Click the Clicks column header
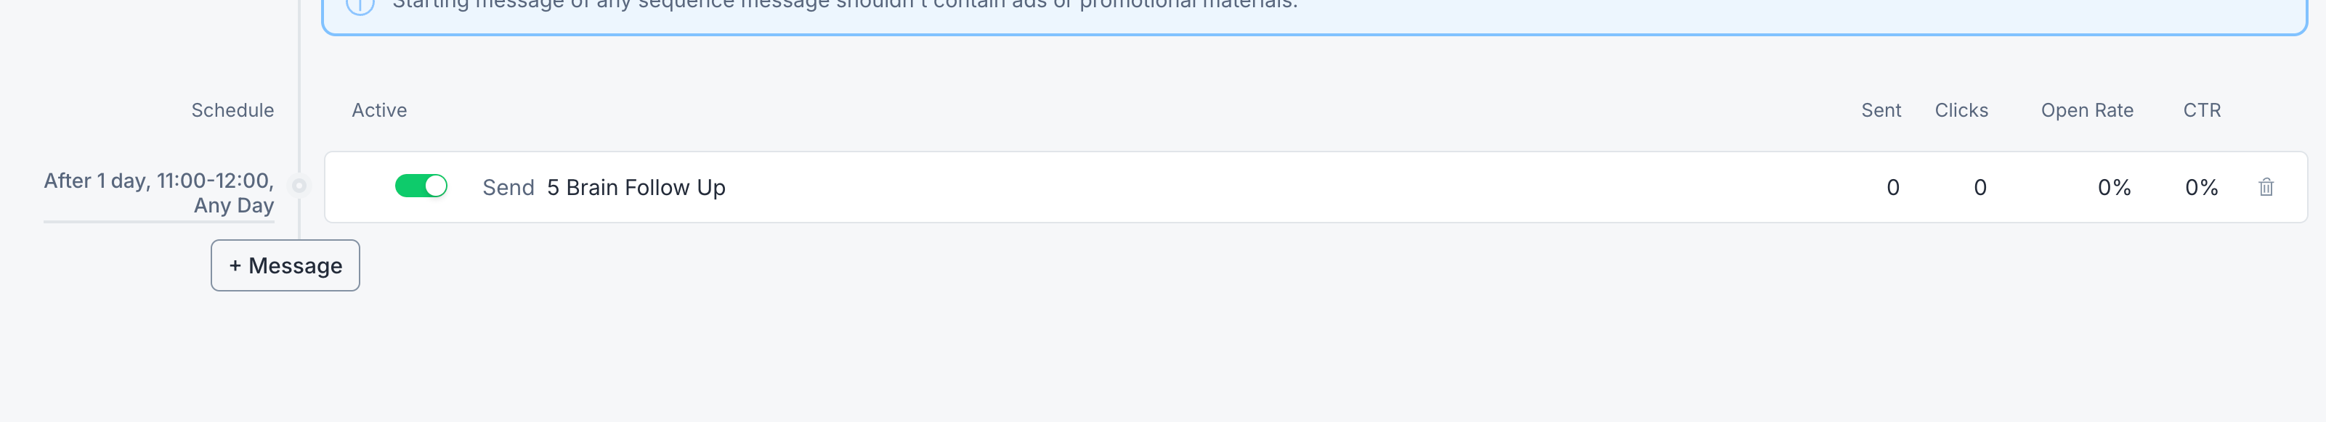This screenshot has width=2326, height=422. 1961,110
